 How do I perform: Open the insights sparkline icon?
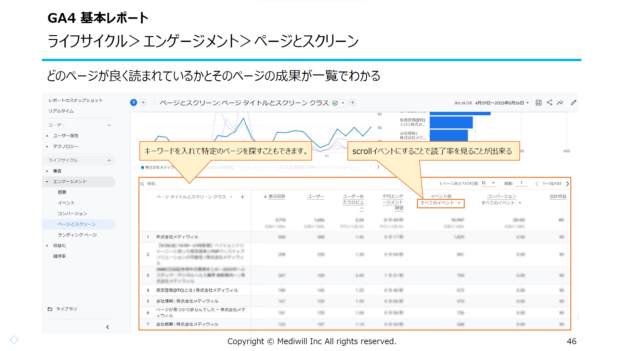560,103
